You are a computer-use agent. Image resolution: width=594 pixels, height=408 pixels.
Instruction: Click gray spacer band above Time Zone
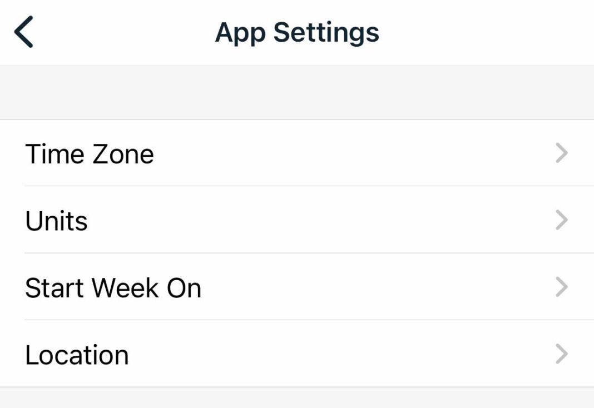(x=297, y=93)
